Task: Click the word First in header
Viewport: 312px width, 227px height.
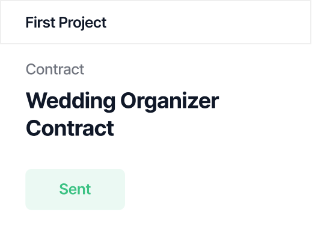Action: pos(40,22)
